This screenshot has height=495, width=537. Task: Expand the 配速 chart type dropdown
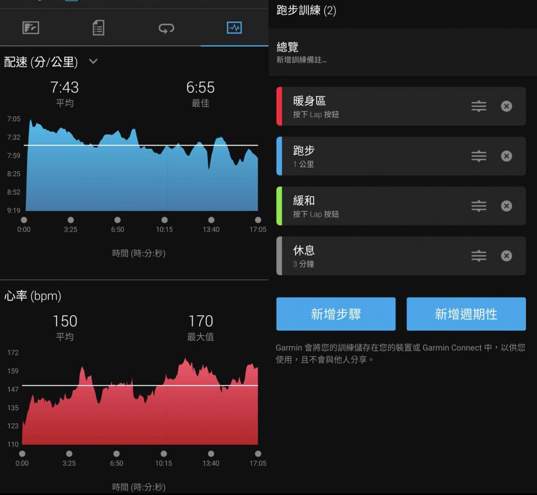[x=93, y=62]
